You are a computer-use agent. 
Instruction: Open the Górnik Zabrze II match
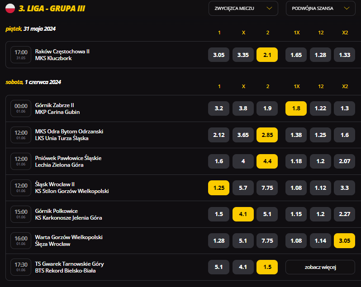tap(57, 108)
